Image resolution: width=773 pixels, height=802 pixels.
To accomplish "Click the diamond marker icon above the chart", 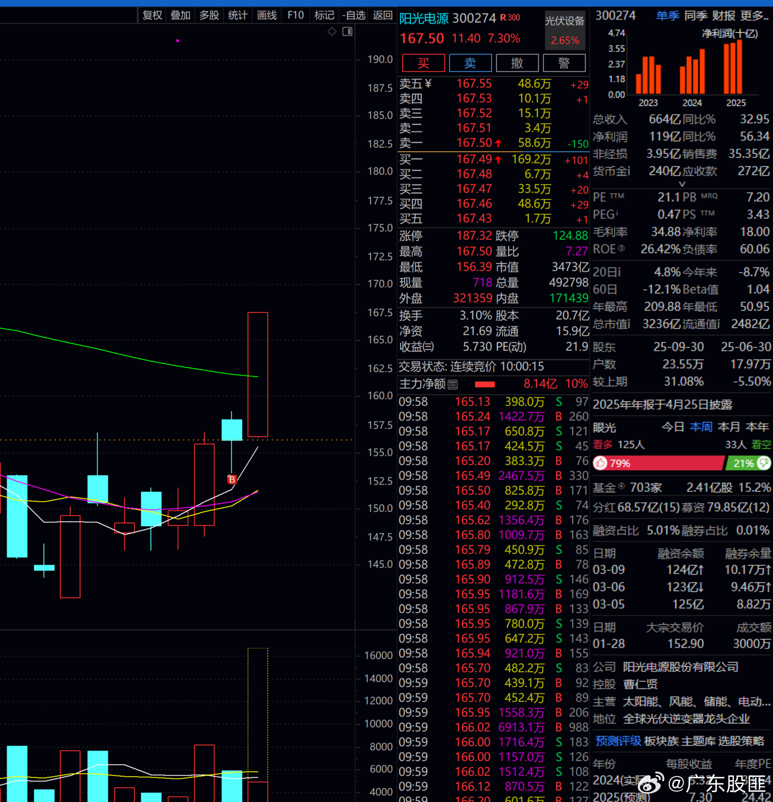I will click(332, 32).
